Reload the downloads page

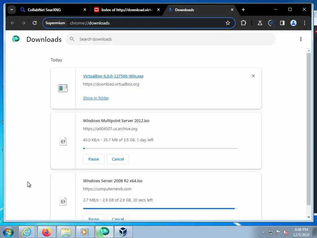(35, 23)
